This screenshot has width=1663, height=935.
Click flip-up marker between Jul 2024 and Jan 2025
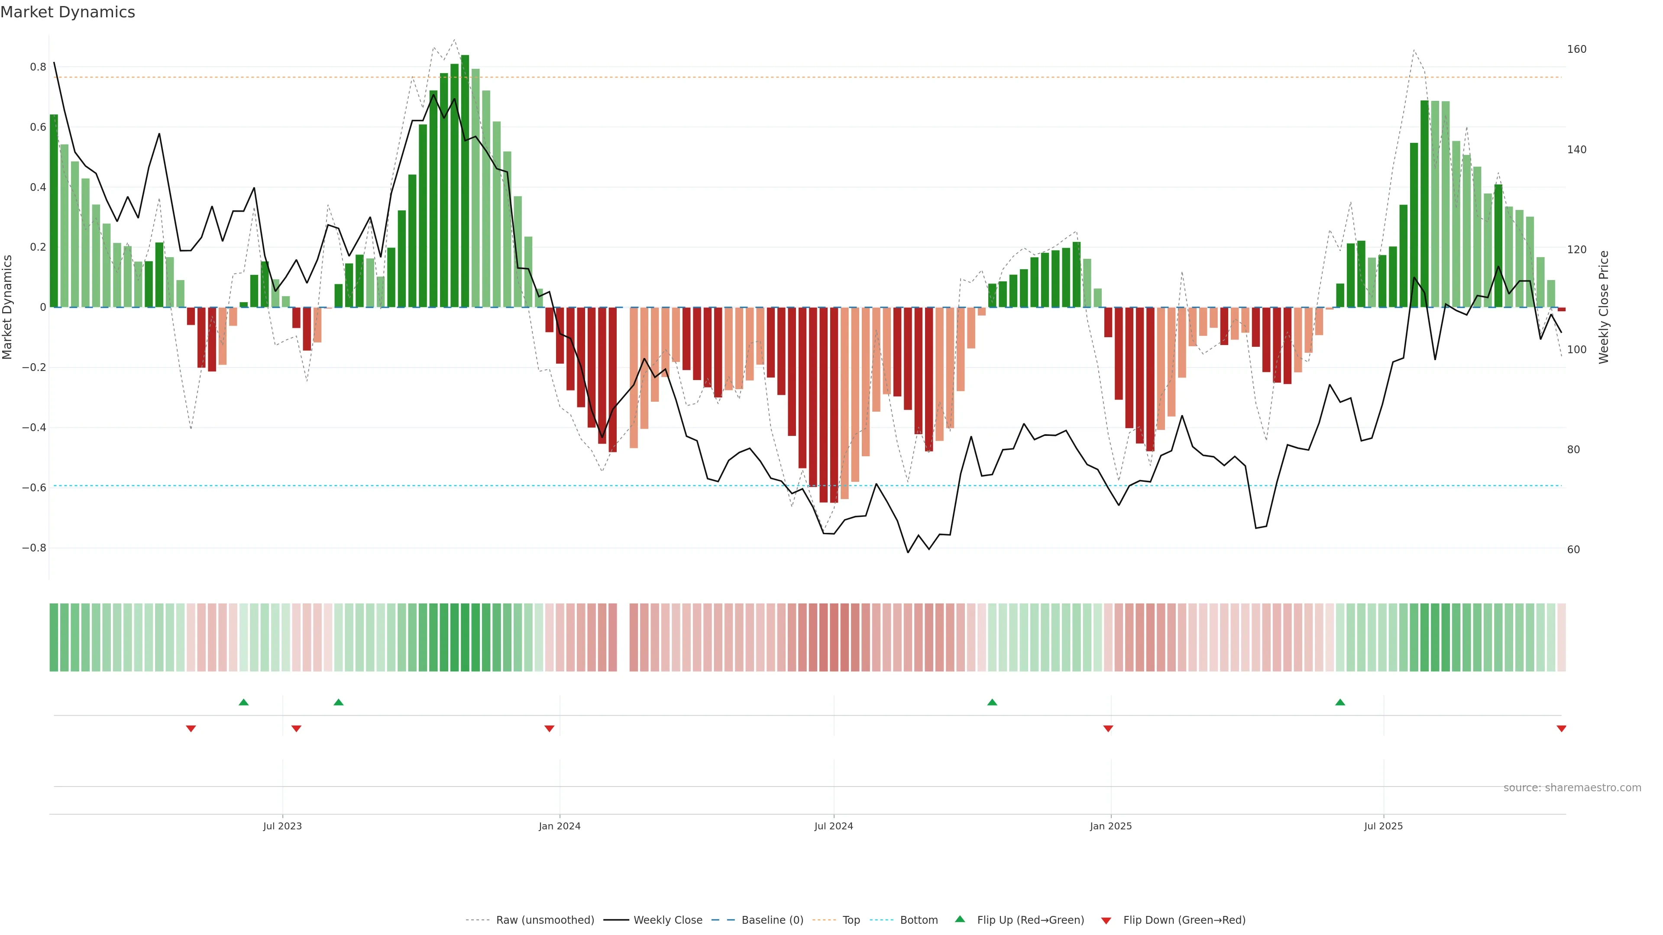[992, 702]
